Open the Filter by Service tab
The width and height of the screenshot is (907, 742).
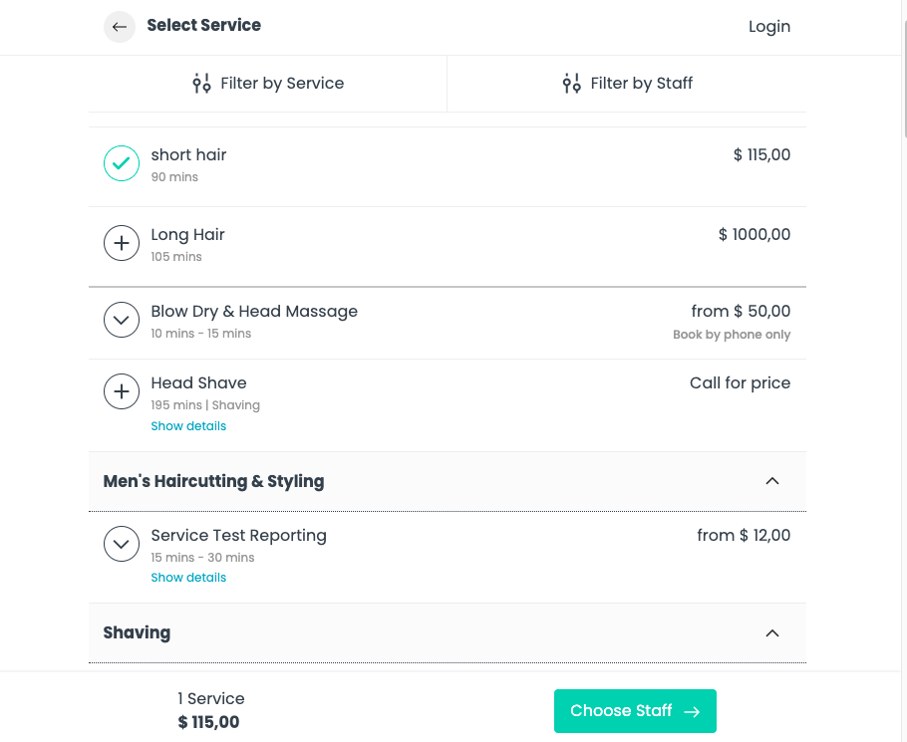point(268,84)
